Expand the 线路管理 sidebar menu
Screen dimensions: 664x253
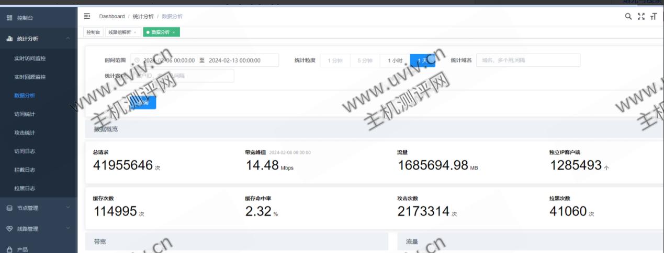67,228
